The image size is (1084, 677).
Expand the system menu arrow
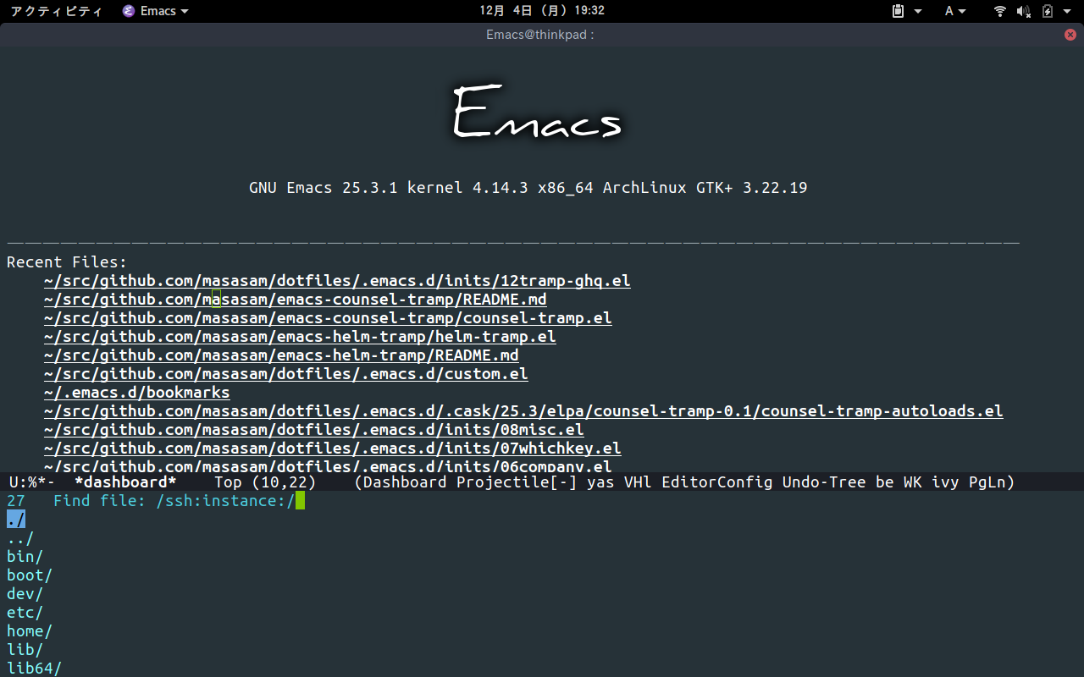click(x=1067, y=11)
